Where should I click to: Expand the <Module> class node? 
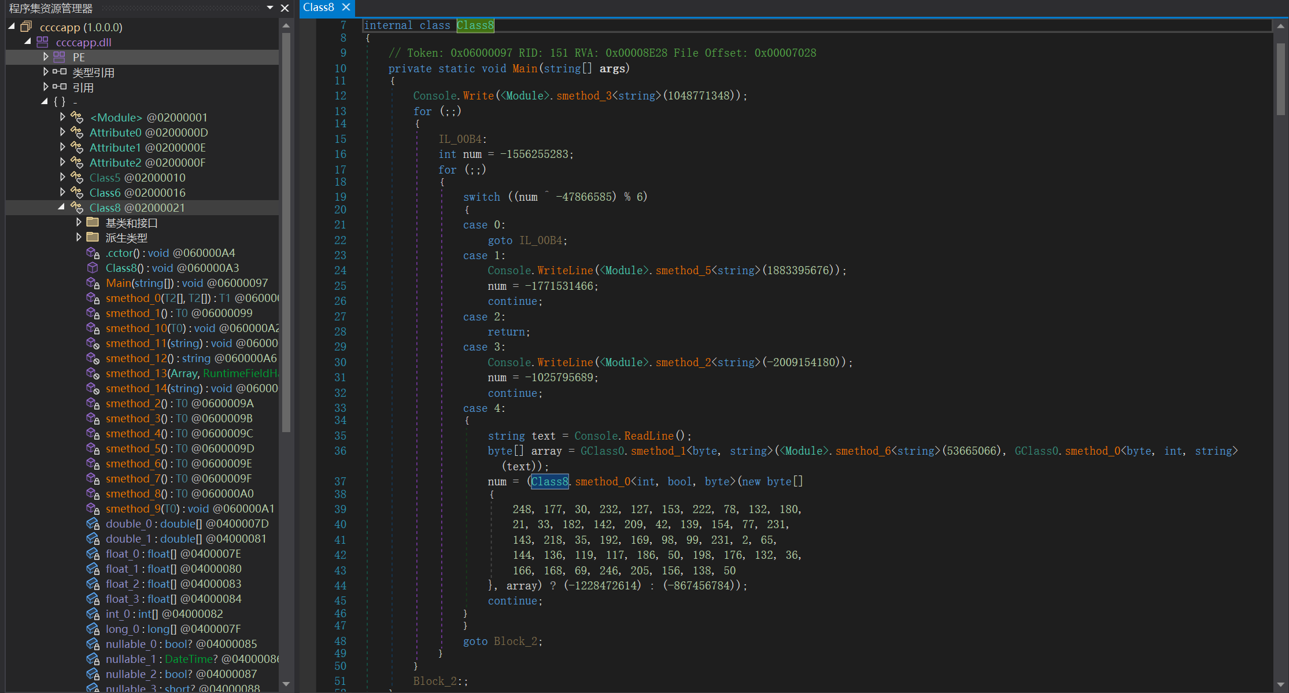point(62,117)
